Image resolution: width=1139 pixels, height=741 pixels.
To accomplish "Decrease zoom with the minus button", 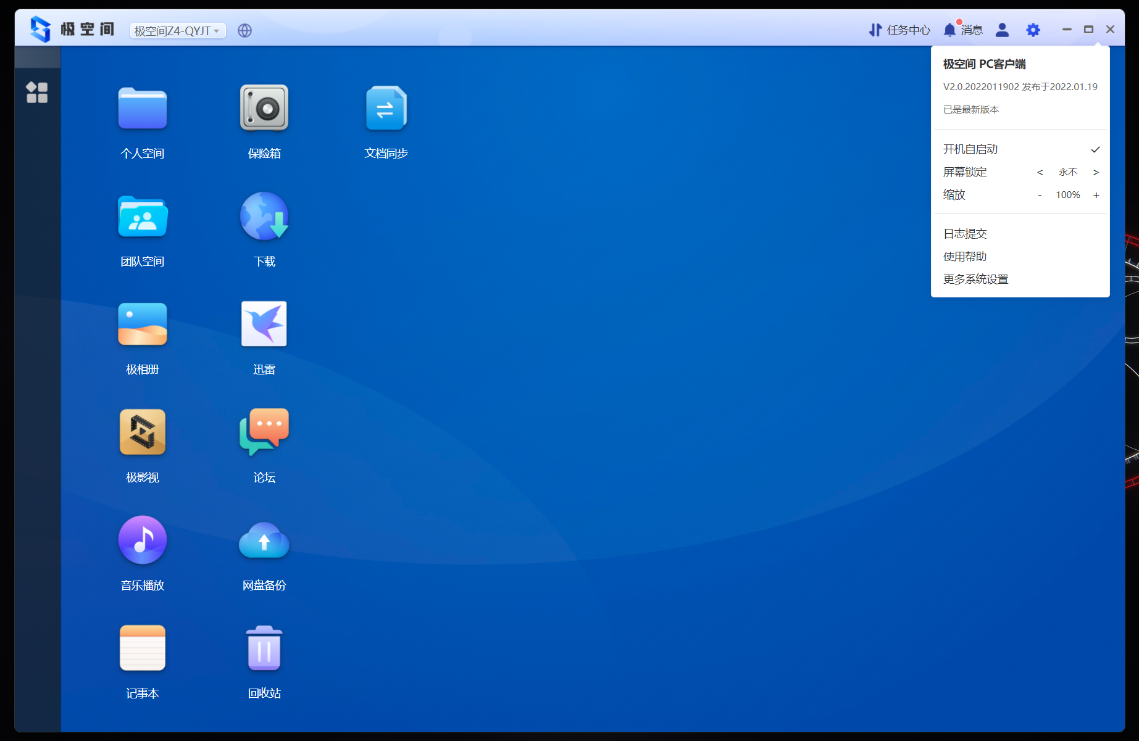I will tap(1040, 195).
